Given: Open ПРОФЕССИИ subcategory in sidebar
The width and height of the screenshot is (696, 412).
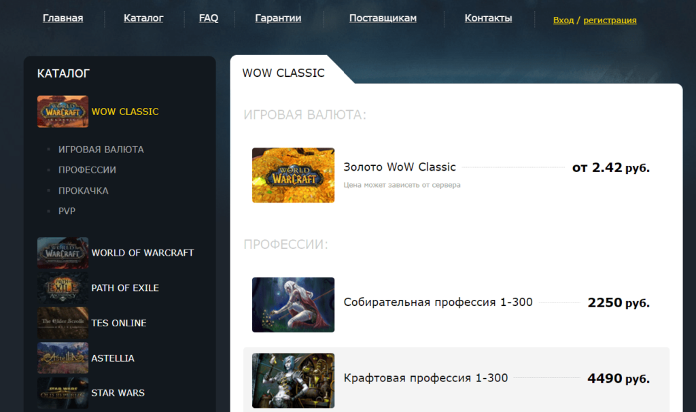Looking at the screenshot, I should (87, 170).
